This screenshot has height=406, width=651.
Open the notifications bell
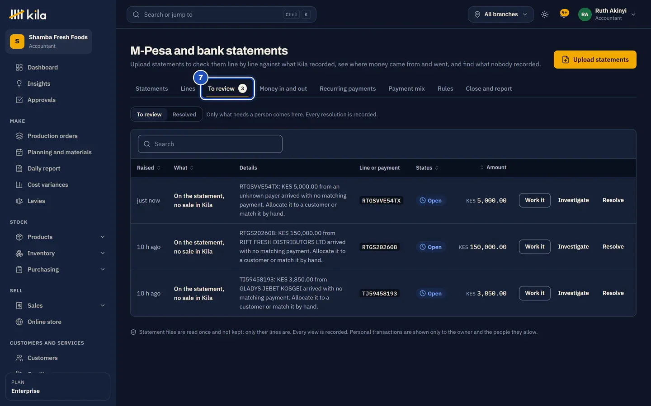pos(564,14)
